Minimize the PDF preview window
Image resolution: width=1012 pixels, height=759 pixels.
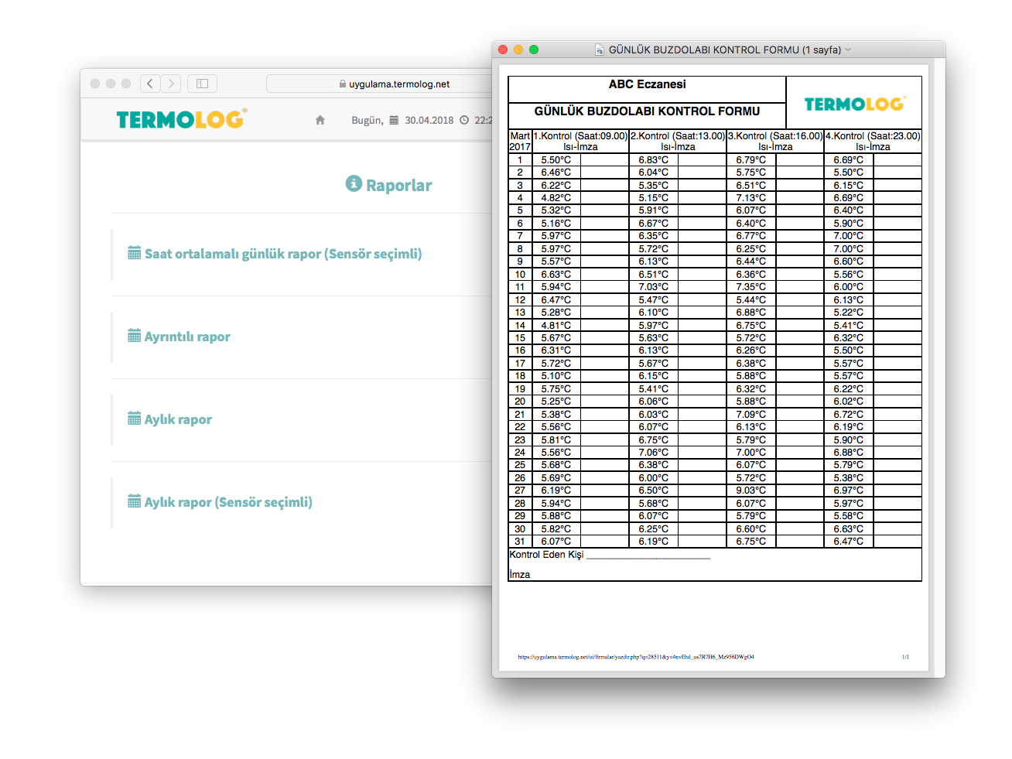pyautogui.click(x=518, y=50)
